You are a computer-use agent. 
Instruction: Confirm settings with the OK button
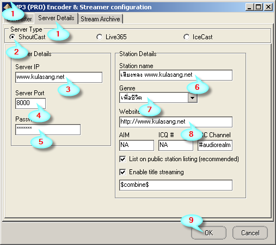(208, 233)
